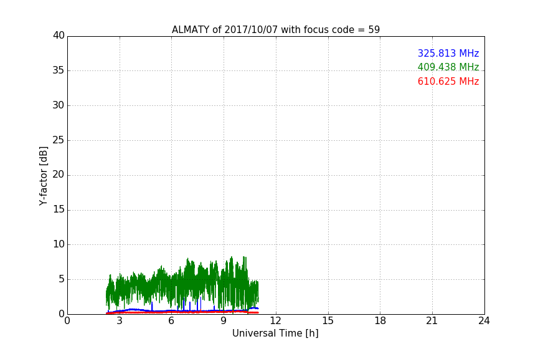The height and width of the screenshot is (359, 538).
Task: Click the y-axis tick label 30
Action: coord(59,105)
